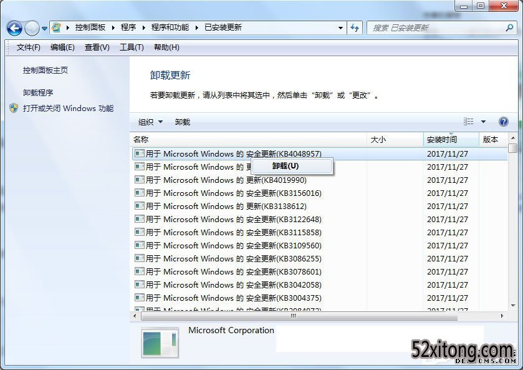Select security update KB3115858
Image resolution: width=523 pixels, height=370 pixels.
pyautogui.click(x=320, y=232)
